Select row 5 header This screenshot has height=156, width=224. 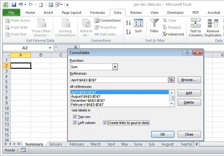tap(7, 82)
